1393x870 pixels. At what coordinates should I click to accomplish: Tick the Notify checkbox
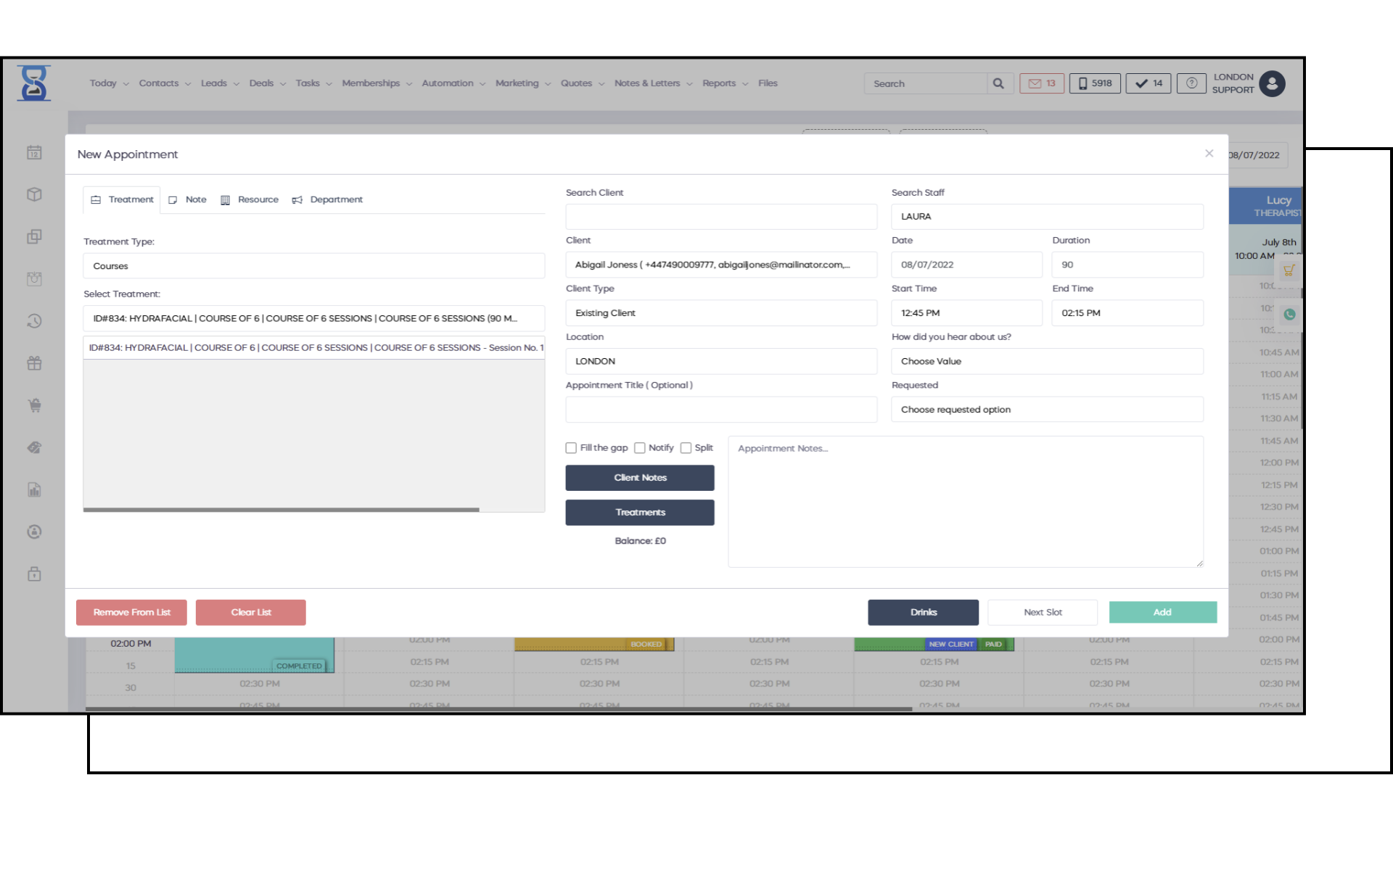click(x=639, y=448)
